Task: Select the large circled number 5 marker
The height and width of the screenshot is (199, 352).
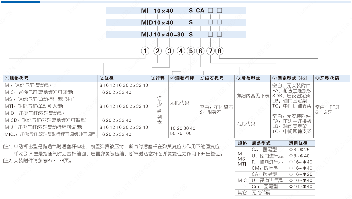Action: pyautogui.click(x=191, y=51)
